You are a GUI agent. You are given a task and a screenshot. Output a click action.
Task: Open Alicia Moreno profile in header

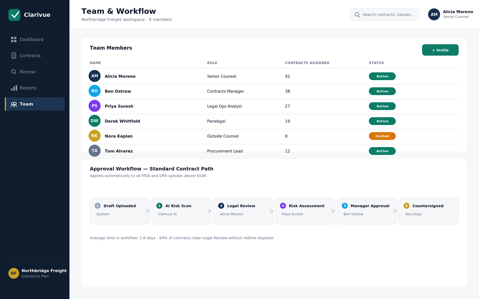pyautogui.click(x=451, y=14)
